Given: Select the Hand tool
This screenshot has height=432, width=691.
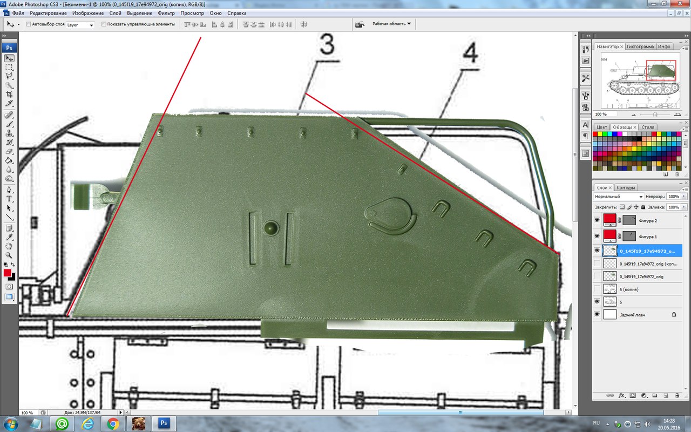Looking at the screenshot, I should point(9,246).
